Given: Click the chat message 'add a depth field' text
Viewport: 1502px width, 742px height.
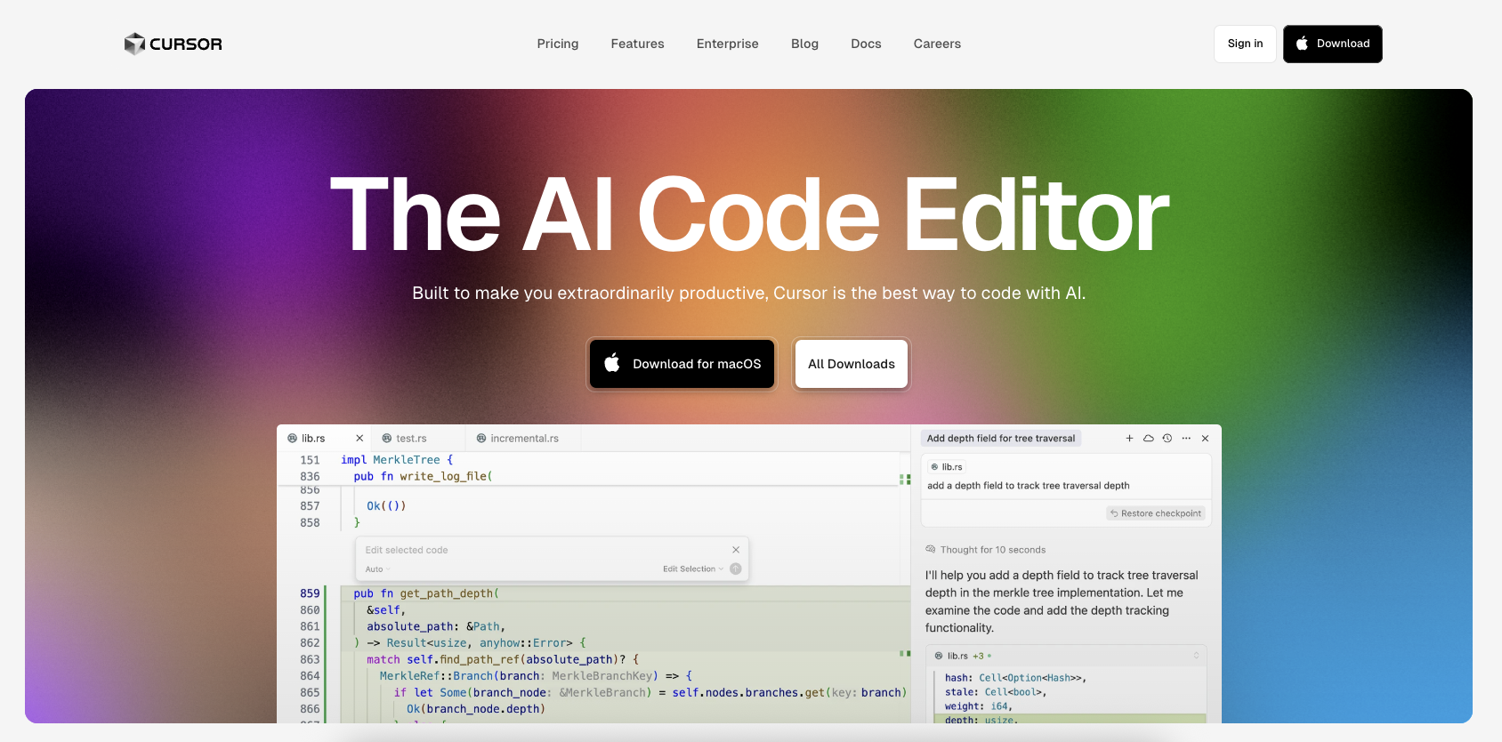Looking at the screenshot, I should [1029, 486].
